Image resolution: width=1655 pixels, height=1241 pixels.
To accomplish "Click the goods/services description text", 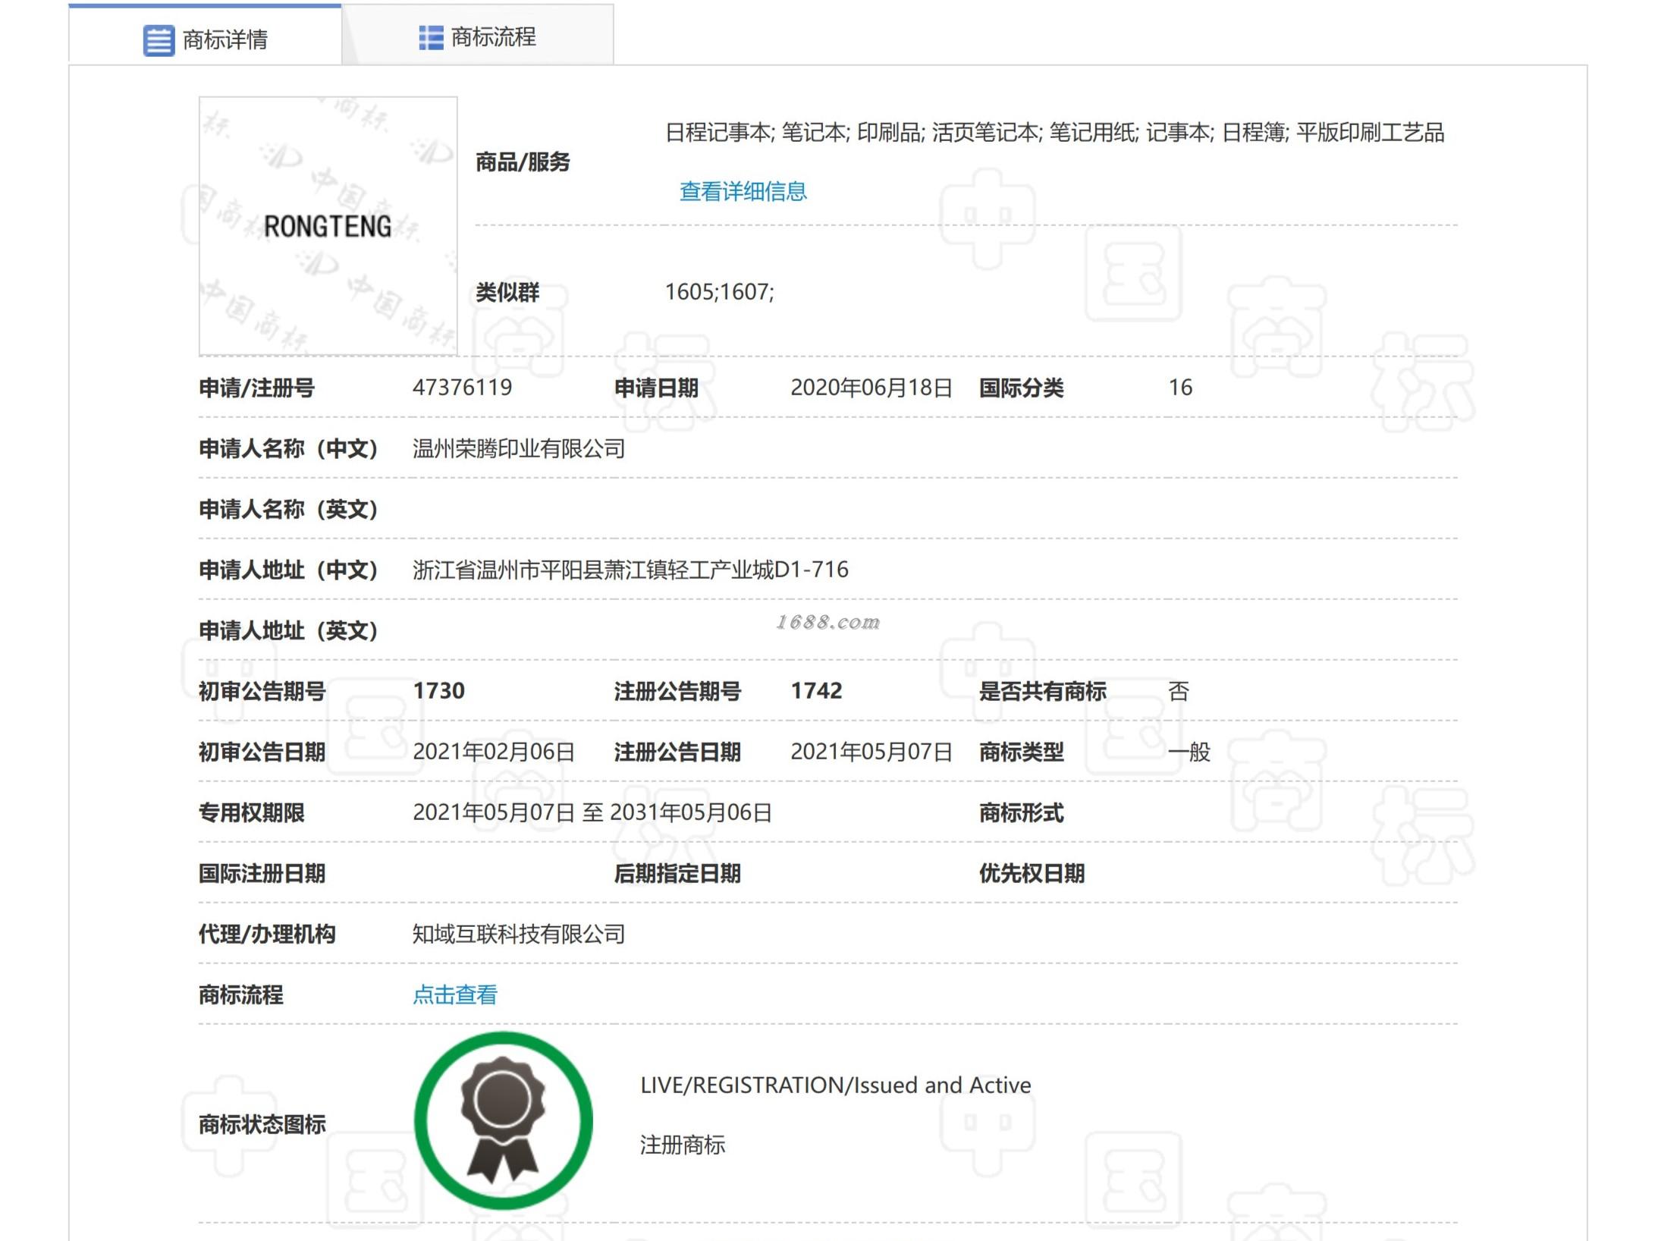I will point(1054,133).
